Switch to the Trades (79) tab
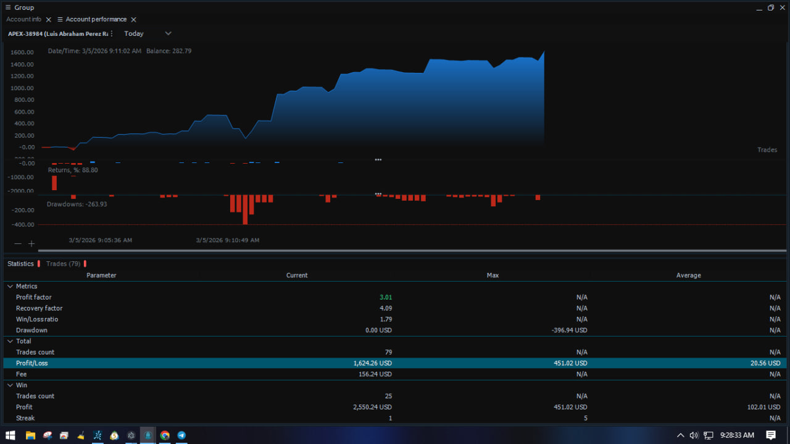Screen dimensions: 790x444 coord(63,264)
